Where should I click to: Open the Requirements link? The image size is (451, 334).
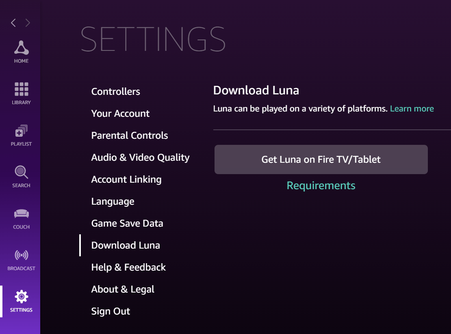[321, 185]
